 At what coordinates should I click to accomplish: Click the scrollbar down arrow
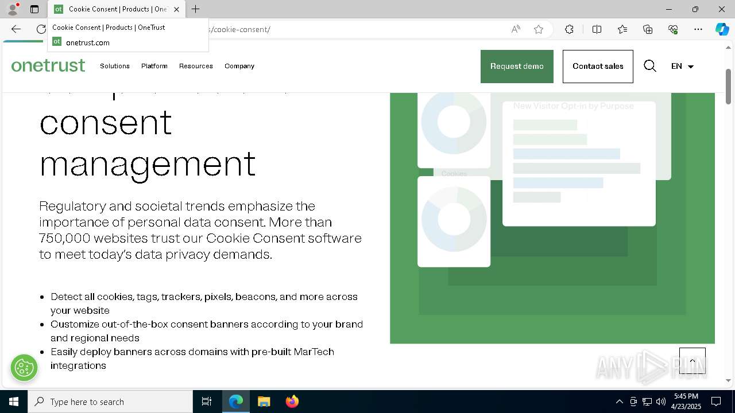pos(728,380)
